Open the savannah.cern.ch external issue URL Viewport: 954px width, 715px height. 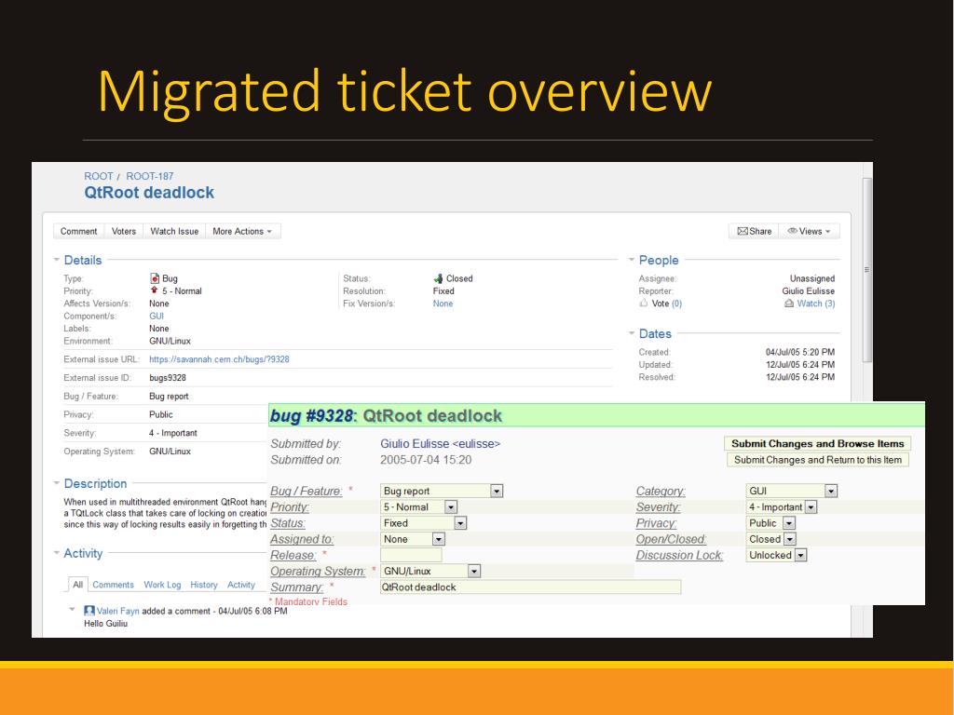(219, 359)
